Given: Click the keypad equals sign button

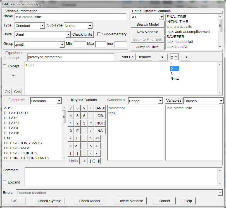Looking at the screenshot, I should 84,146.
